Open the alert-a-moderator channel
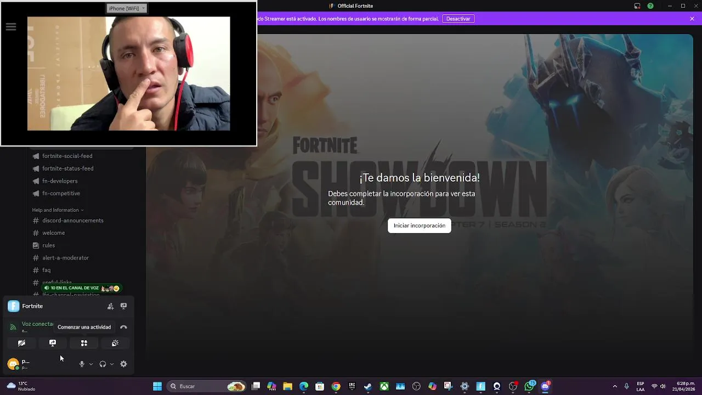The width and height of the screenshot is (702, 395). pyautogui.click(x=65, y=258)
